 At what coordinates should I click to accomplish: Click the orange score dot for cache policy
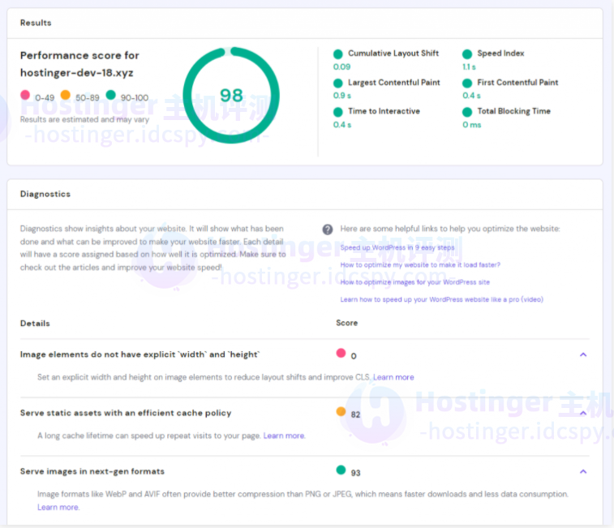tap(341, 412)
